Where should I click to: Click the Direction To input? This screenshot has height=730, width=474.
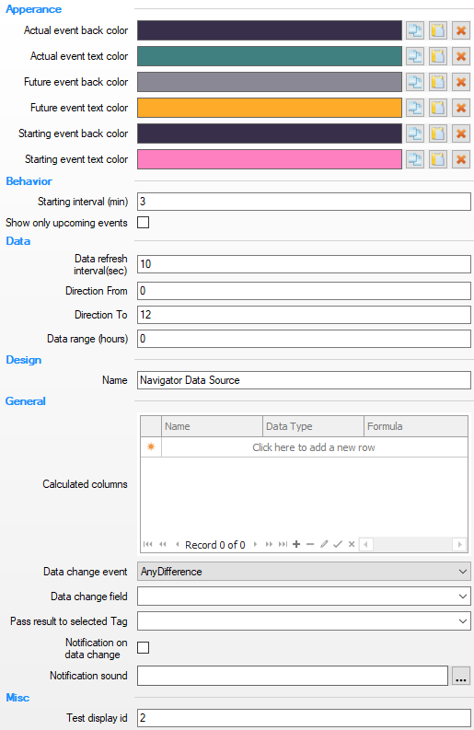pyautogui.click(x=304, y=315)
